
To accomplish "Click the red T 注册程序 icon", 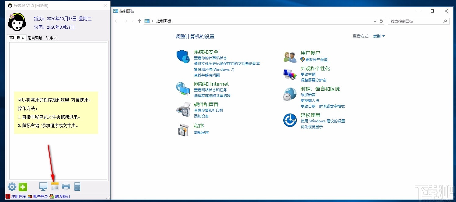I will 8,196.
